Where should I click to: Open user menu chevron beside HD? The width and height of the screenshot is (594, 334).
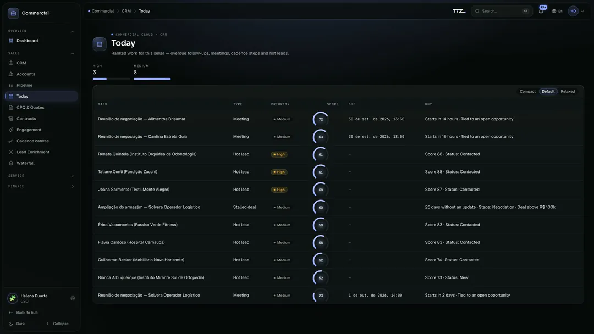pos(582,11)
